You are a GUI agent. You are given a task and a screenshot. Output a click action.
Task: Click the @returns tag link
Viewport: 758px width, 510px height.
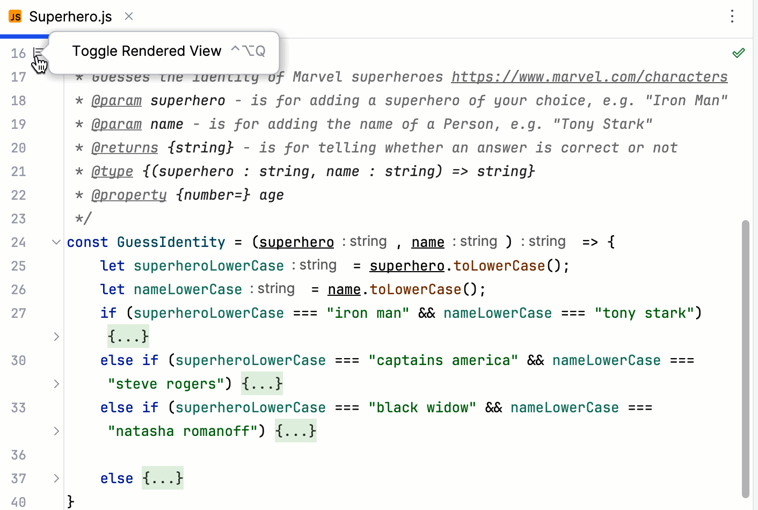pyautogui.click(x=125, y=148)
